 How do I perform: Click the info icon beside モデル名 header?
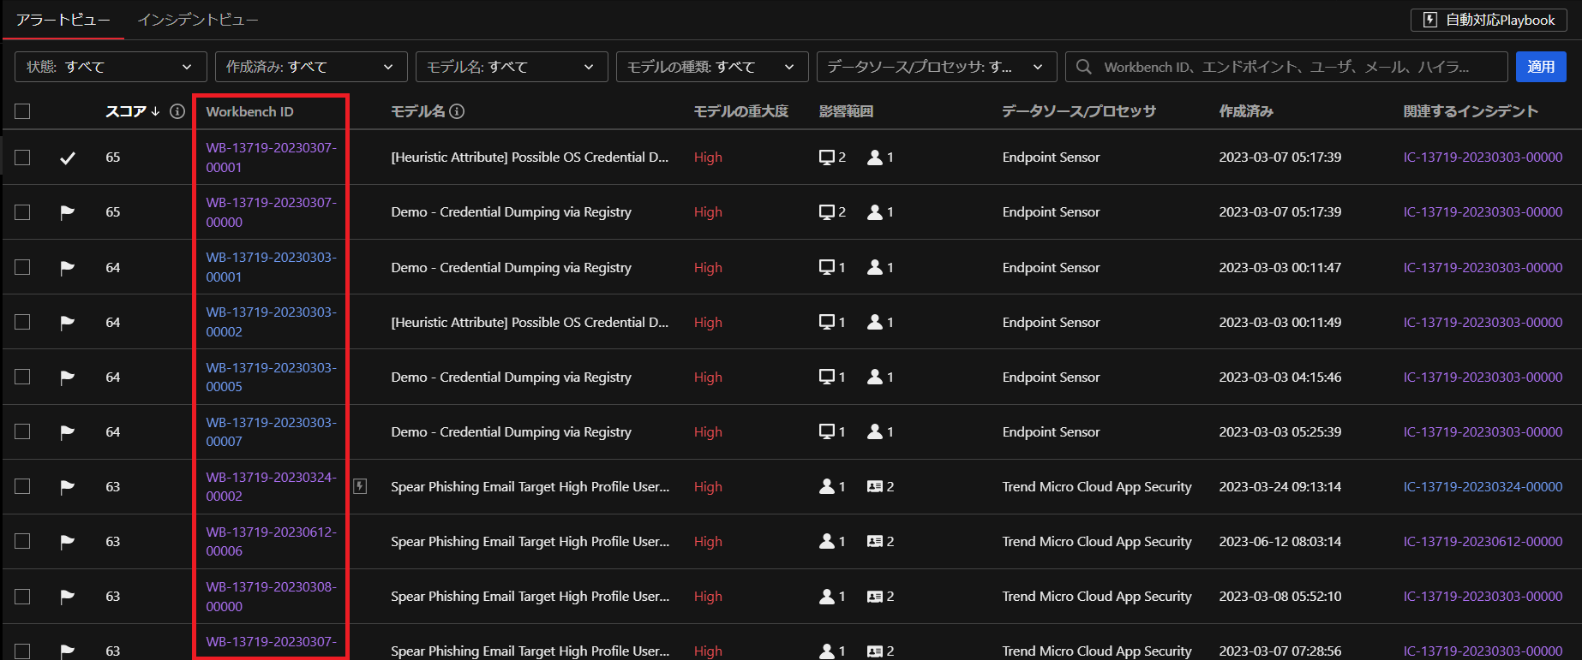point(458,111)
